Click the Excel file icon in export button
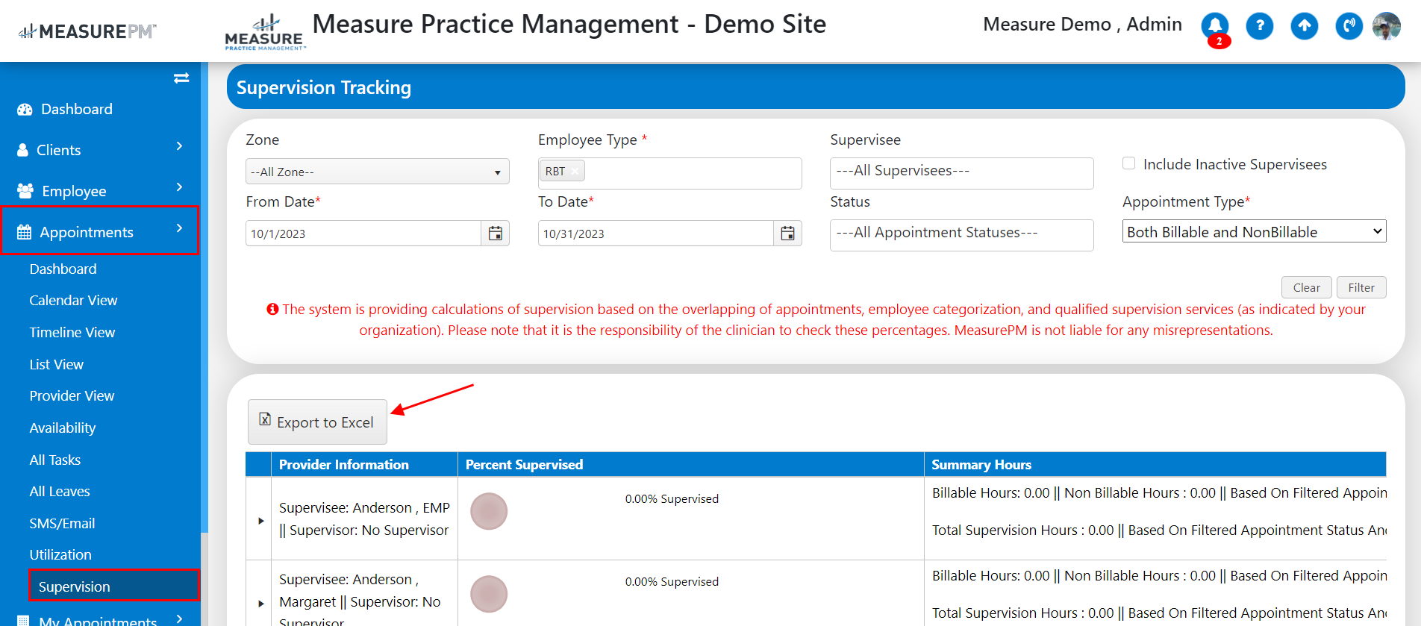1421x626 pixels. point(265,419)
